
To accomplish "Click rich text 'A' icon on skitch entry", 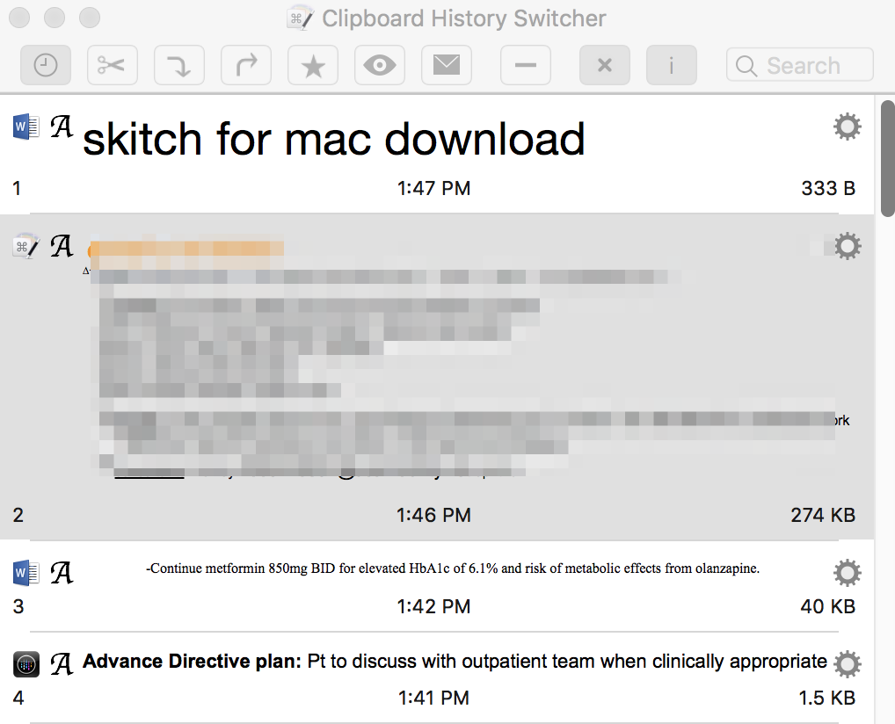I will click(x=62, y=127).
